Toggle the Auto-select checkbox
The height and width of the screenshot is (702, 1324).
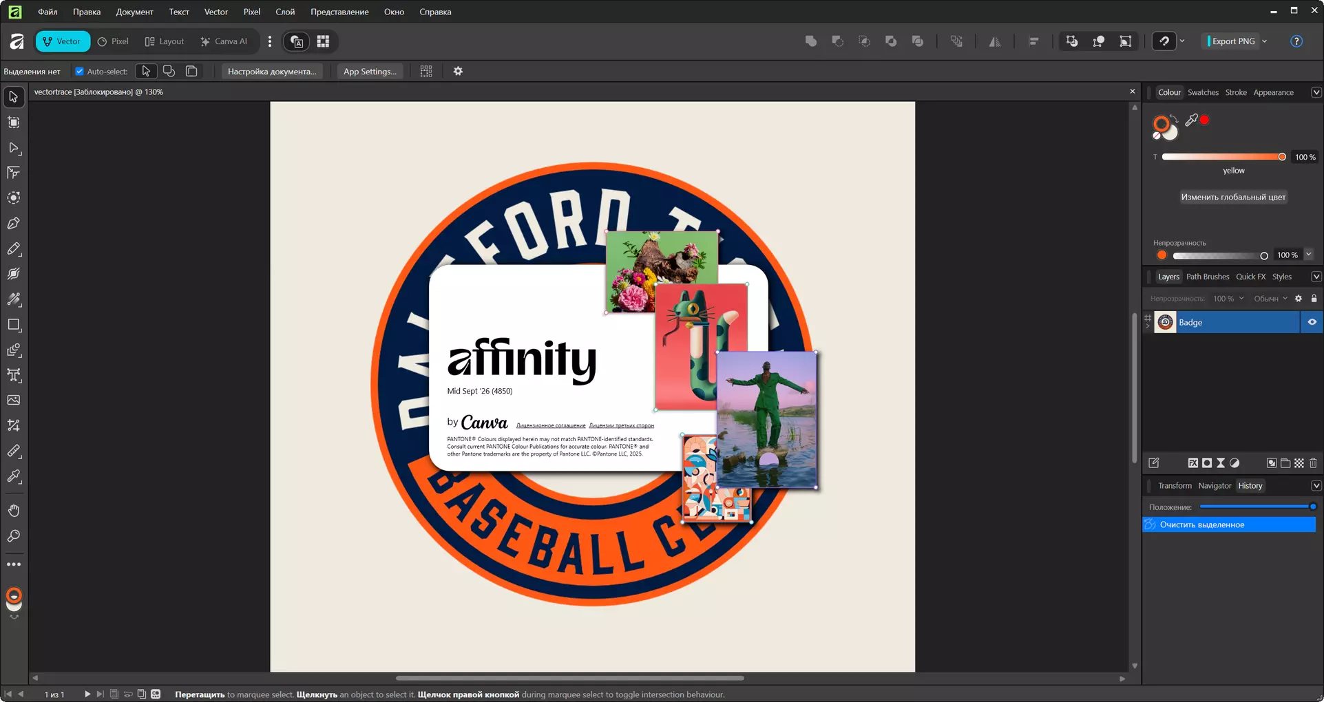coord(79,72)
